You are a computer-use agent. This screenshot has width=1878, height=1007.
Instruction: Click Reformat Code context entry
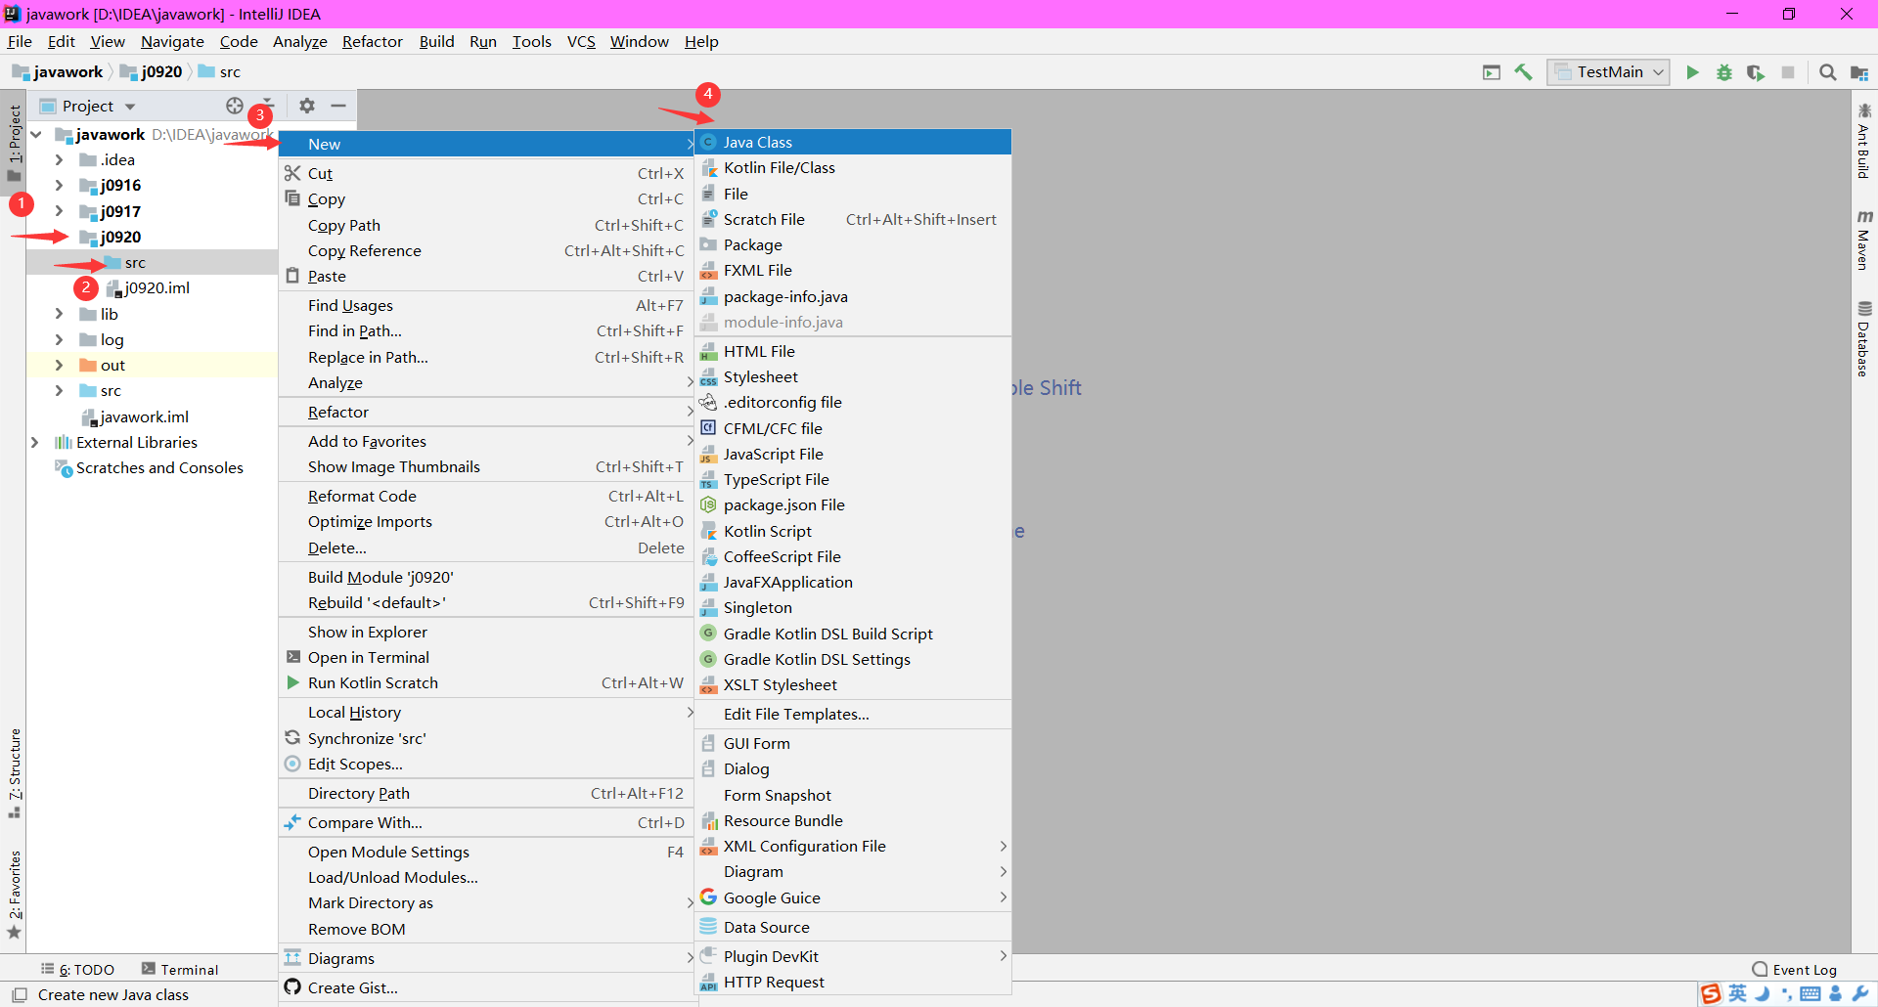tap(486, 496)
